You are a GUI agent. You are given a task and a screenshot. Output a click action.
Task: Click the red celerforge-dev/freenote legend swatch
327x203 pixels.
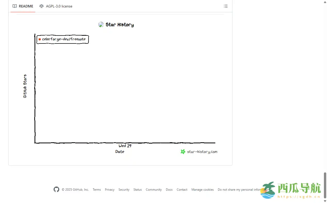pos(40,39)
